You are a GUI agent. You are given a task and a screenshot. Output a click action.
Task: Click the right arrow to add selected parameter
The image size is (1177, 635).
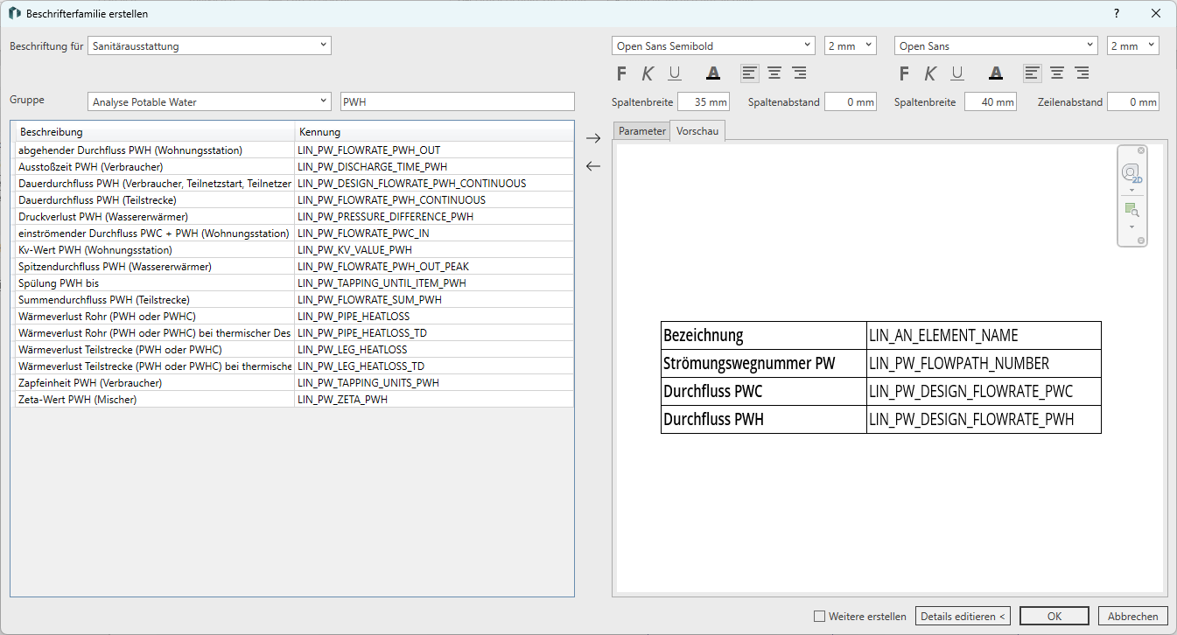tap(593, 138)
